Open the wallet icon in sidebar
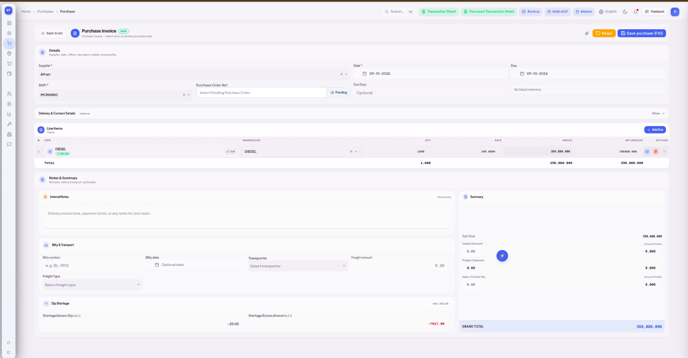The image size is (688, 358). pyautogui.click(x=9, y=74)
